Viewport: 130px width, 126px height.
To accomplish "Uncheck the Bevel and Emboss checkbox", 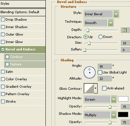I will click(x=3, y=49).
